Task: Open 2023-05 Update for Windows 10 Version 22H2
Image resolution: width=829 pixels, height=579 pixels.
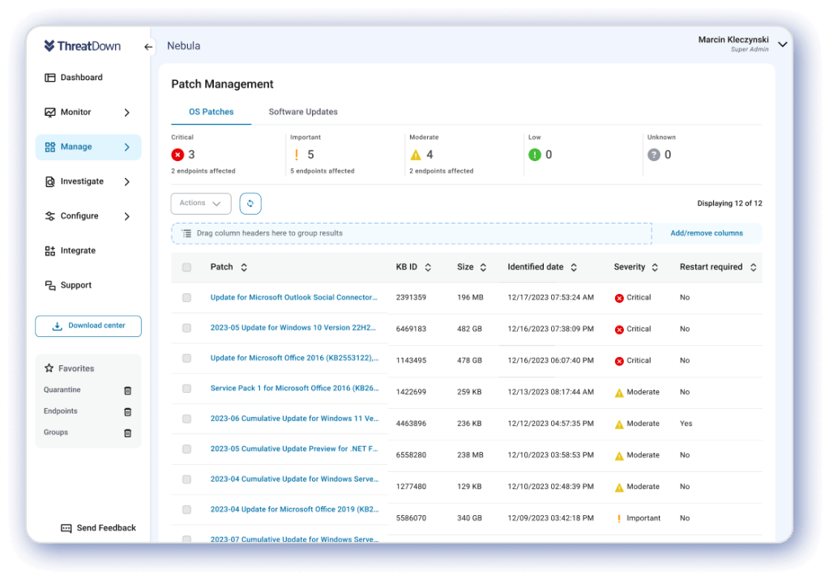Action: click(293, 327)
